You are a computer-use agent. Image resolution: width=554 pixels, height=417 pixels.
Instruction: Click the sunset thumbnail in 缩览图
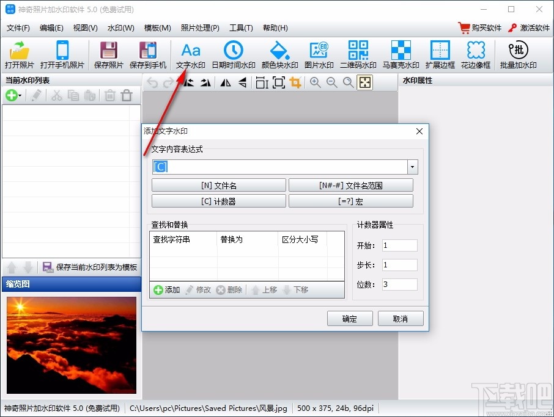click(72, 345)
